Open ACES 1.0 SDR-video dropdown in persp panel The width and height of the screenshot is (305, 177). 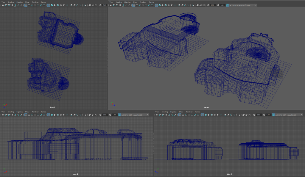(x=241, y=5)
